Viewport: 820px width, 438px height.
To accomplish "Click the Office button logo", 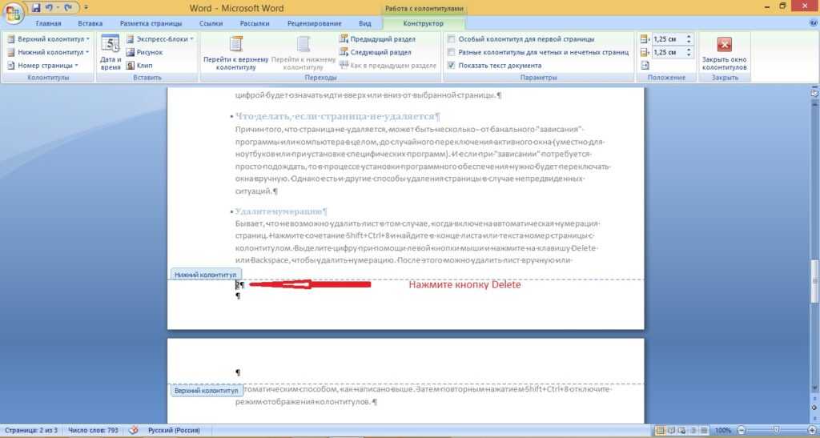I will (x=14, y=14).
